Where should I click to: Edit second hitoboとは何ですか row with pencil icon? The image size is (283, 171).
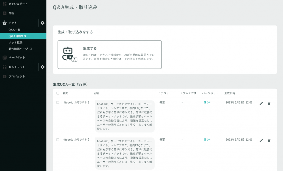point(261,141)
